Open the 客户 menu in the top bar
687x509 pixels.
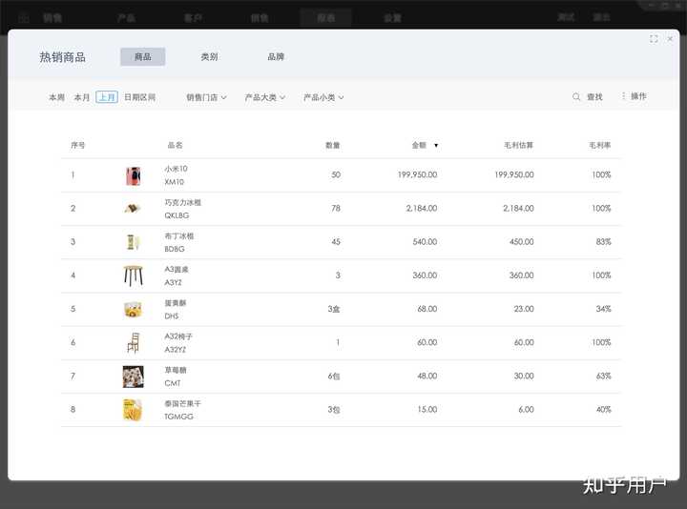tap(193, 18)
